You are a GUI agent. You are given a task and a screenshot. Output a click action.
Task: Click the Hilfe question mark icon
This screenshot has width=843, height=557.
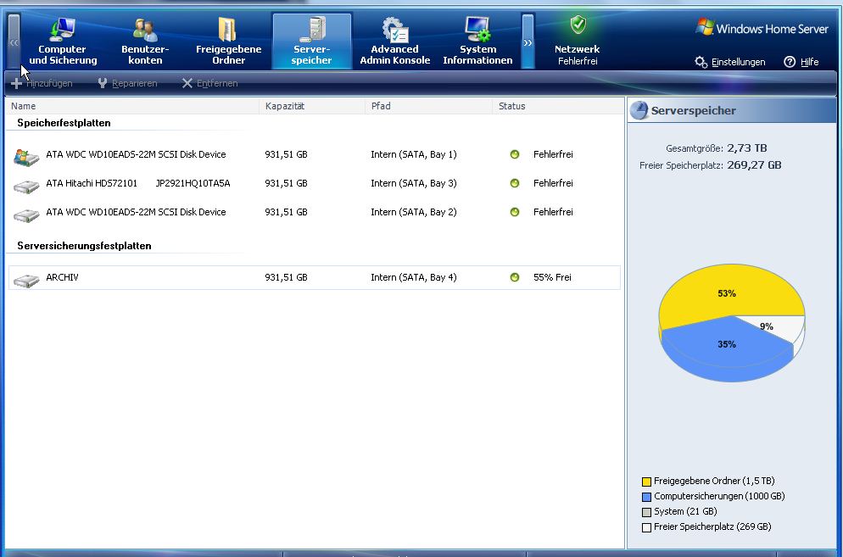click(x=790, y=62)
